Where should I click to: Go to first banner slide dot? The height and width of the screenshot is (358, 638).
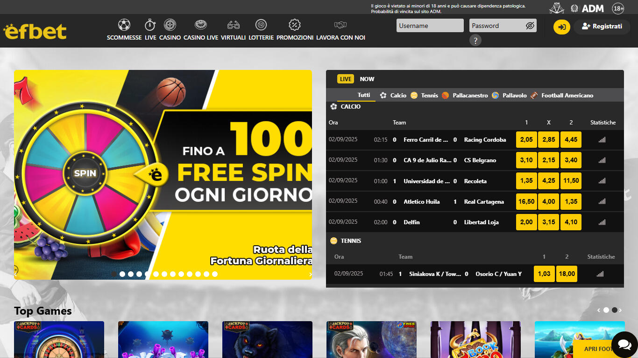point(114,274)
